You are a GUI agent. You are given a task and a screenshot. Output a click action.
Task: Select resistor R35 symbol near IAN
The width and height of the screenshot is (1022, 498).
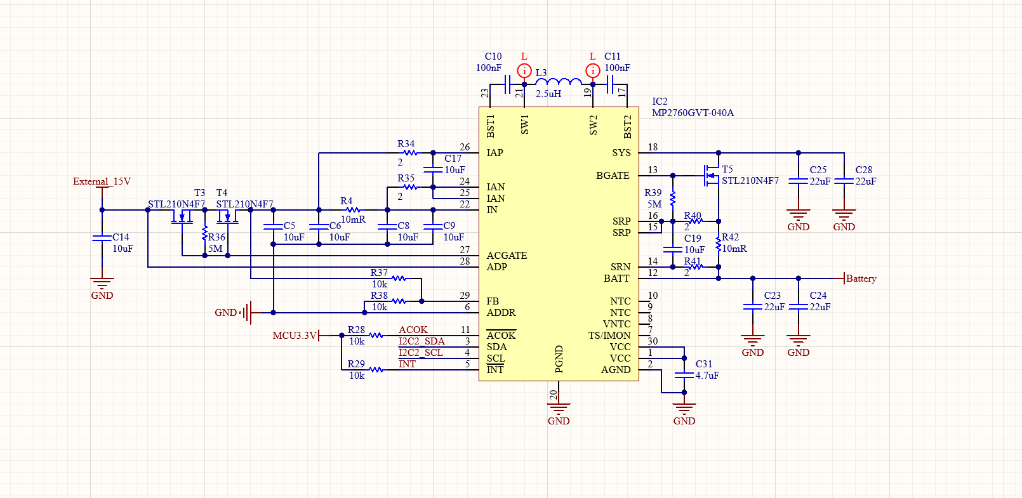410,187
